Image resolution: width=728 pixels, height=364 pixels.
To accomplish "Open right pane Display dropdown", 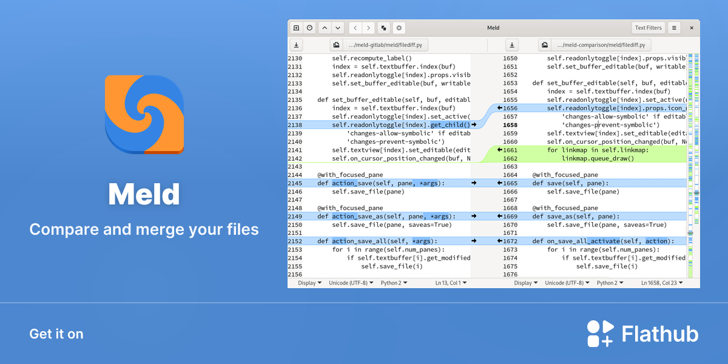I will click(x=526, y=283).
